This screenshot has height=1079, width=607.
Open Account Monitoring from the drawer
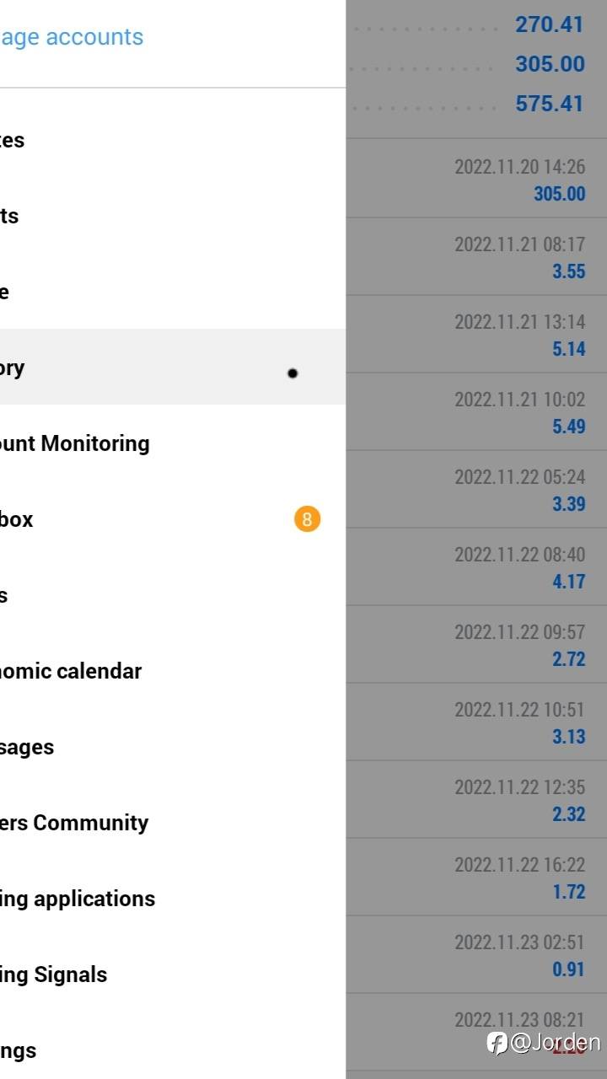coord(76,443)
